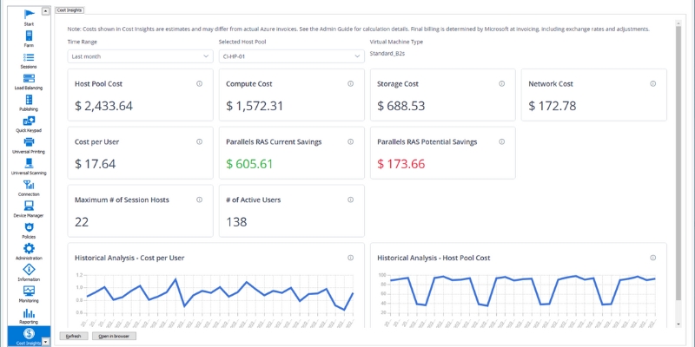Click the Administration gear icon

[29, 252]
